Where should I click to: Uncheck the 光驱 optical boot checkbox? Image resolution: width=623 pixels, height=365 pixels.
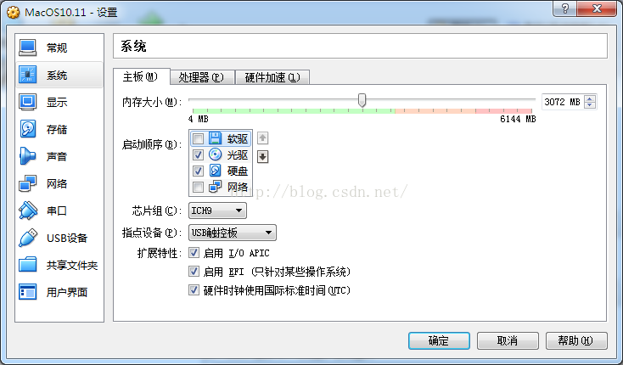(198, 154)
